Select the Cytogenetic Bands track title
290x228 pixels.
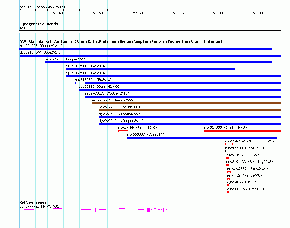tap(39, 24)
